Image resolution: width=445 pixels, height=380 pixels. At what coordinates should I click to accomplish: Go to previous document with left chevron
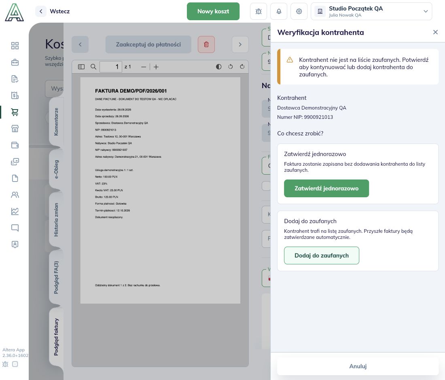point(80,44)
